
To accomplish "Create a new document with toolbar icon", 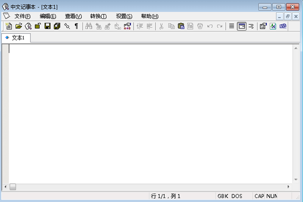I will pos(9,26).
